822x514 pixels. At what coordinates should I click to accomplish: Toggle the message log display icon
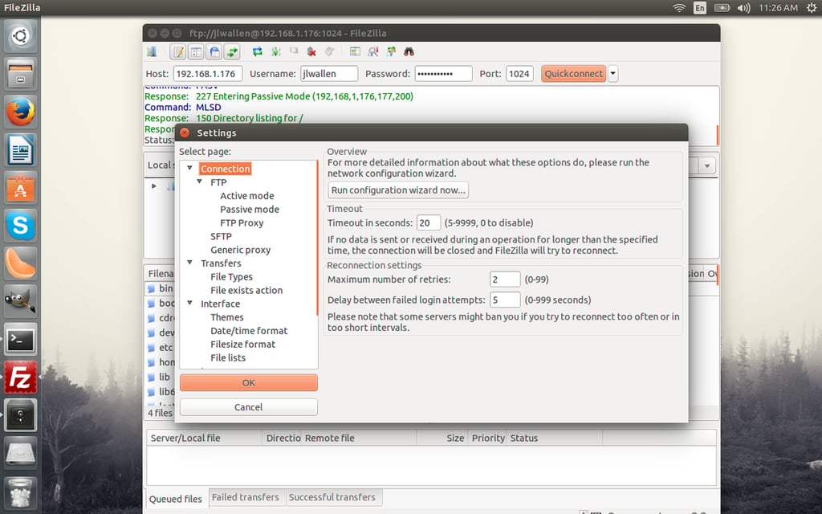(178, 51)
